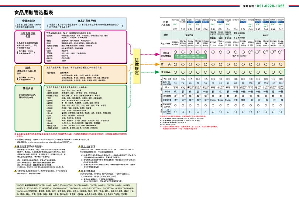Click the page reference P.45
Viewport: 299px width, 211px height.
[x=258, y=29]
